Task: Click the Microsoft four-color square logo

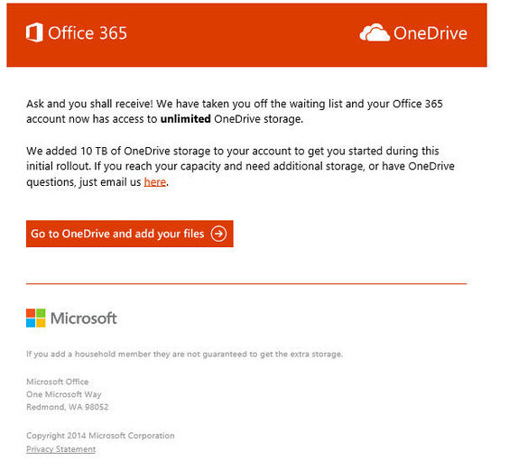Action: [36, 318]
